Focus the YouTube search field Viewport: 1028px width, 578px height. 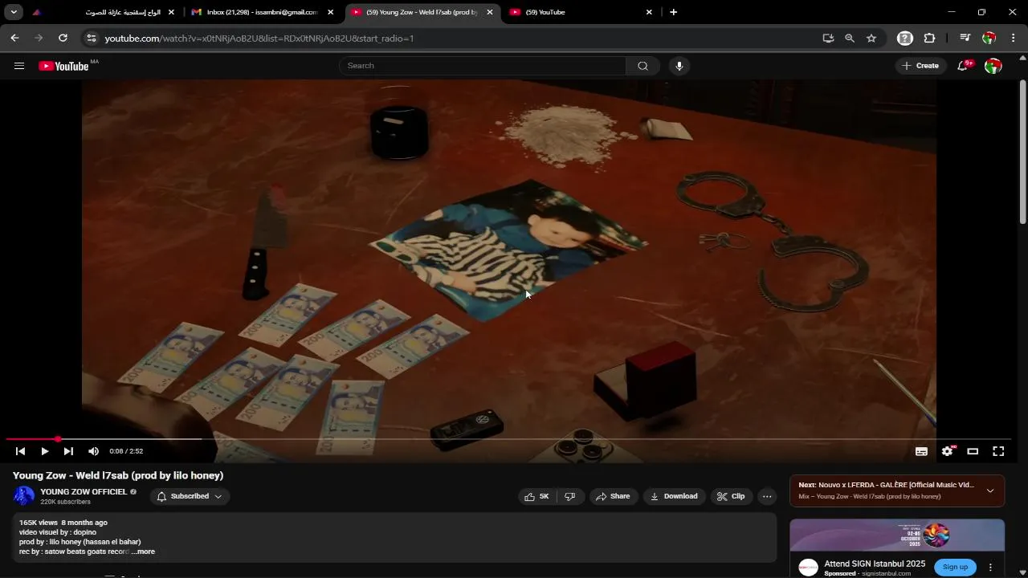click(482, 66)
